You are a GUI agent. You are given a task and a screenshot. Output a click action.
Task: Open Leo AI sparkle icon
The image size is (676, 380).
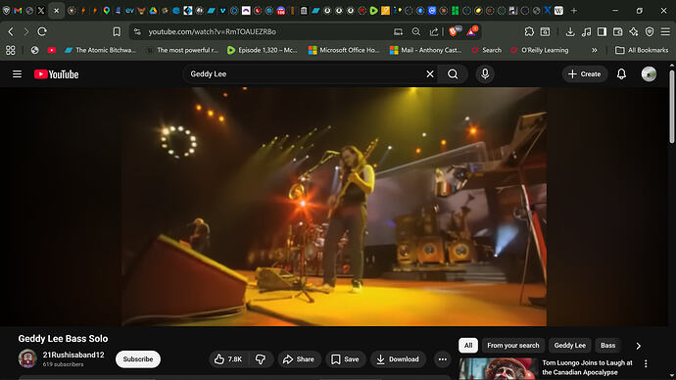click(x=634, y=31)
